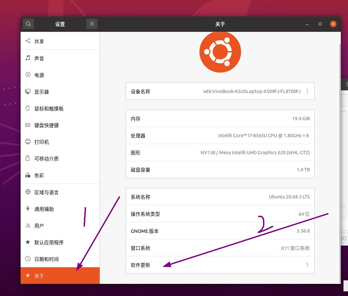This screenshot has width=348, height=296.
Task: Minimize the Settings window
Action: [307, 24]
